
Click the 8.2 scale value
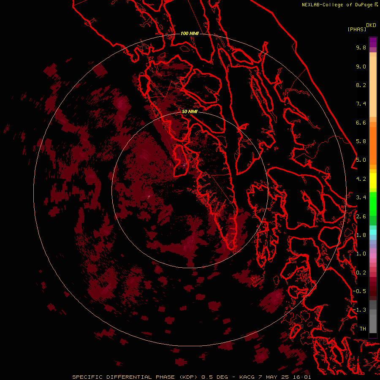[x=361, y=85]
